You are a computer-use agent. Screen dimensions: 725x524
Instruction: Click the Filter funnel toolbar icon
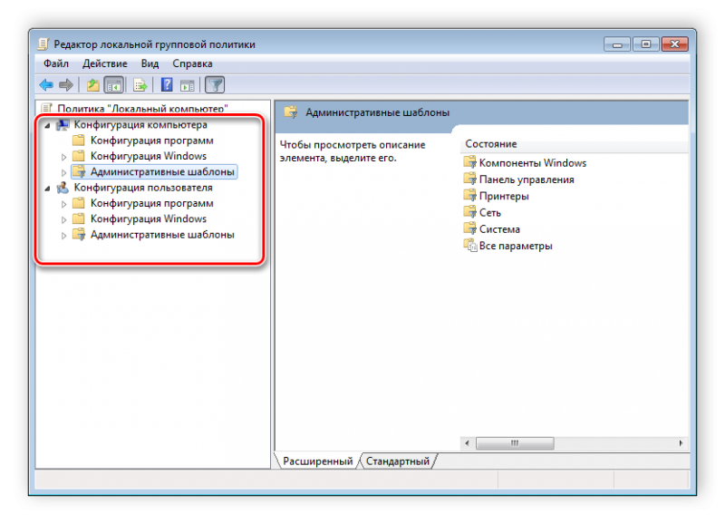[215, 85]
